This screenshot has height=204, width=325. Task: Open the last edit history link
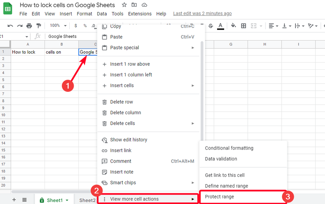[x=202, y=14]
